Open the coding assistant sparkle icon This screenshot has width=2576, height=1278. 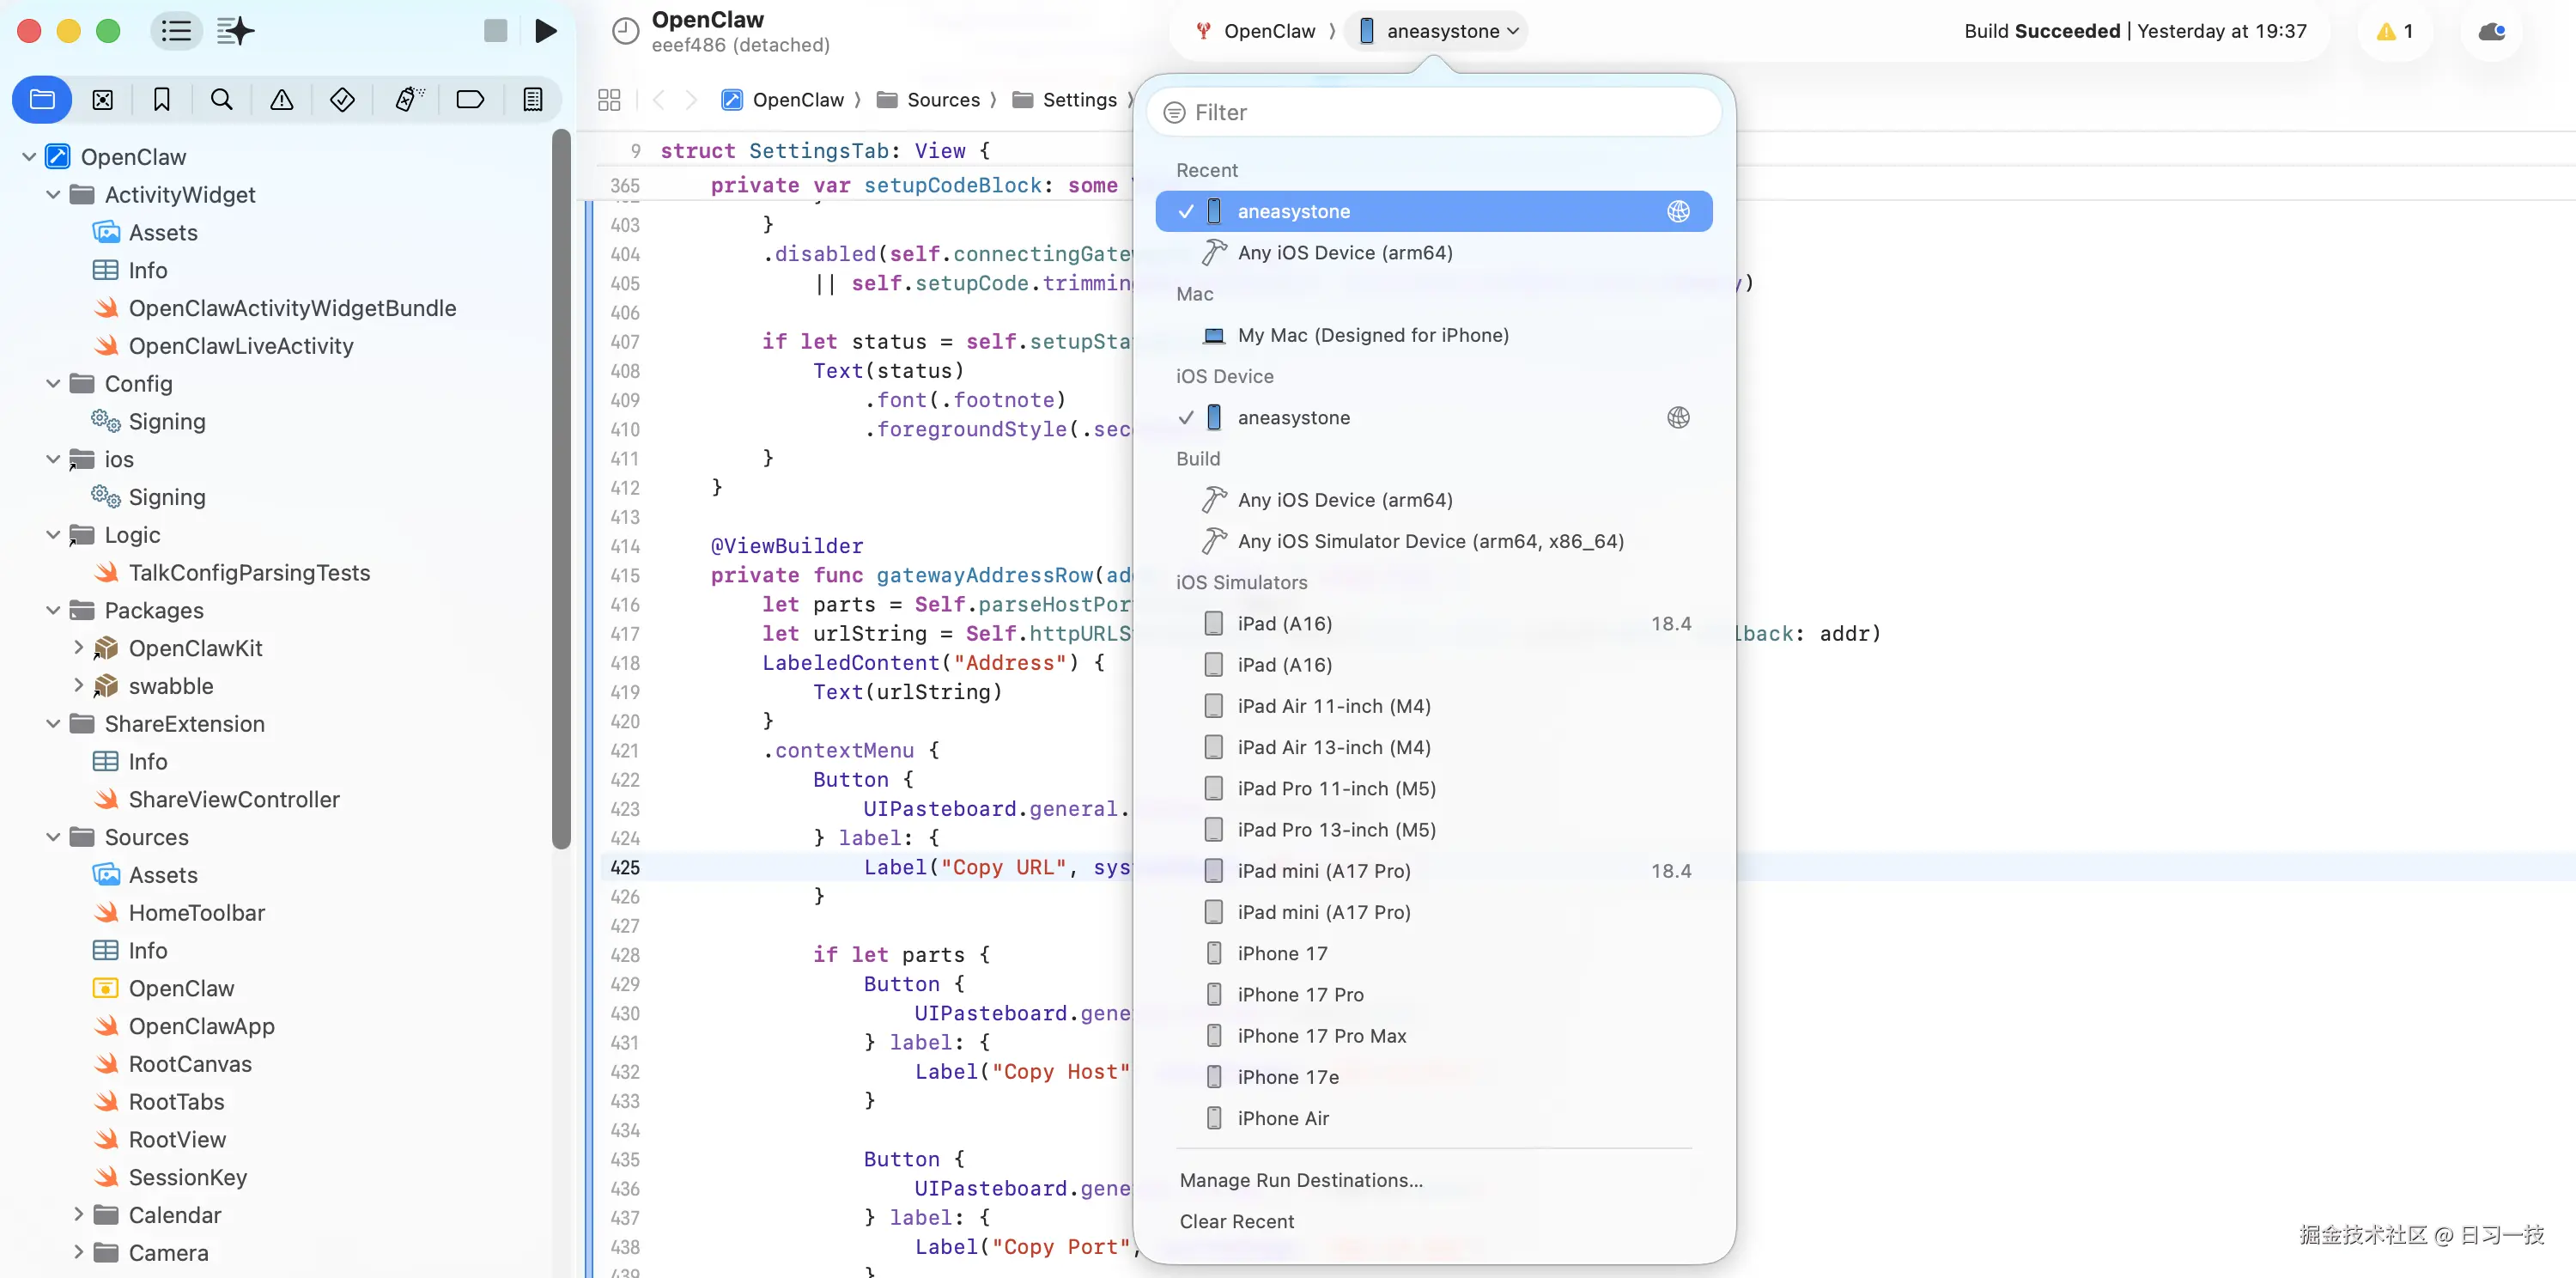click(x=236, y=31)
